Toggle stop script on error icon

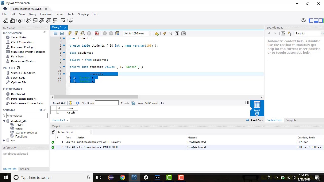(97, 33)
